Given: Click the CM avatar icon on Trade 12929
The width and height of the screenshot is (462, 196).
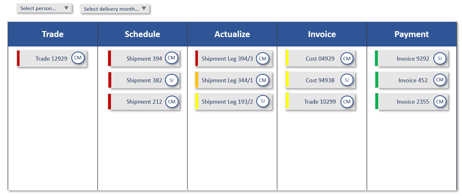Looking at the screenshot, I should pos(78,58).
